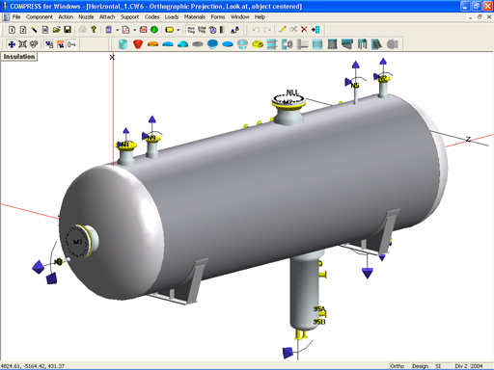Click the new document '2' icon
Viewport: 494px width, 370px height.
[x=23, y=30]
